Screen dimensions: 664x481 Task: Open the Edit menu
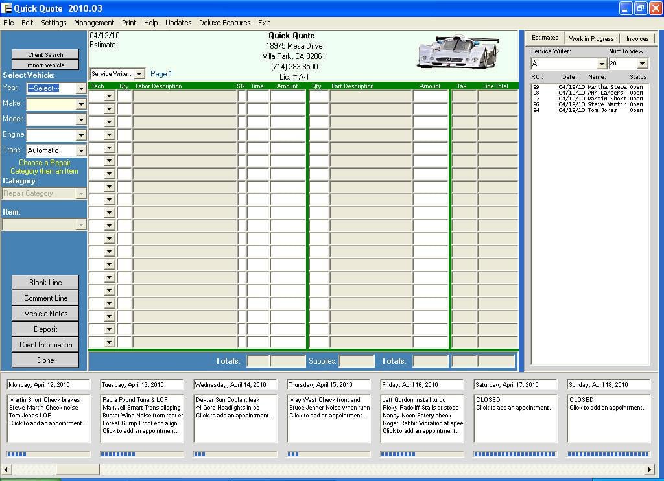[27, 23]
